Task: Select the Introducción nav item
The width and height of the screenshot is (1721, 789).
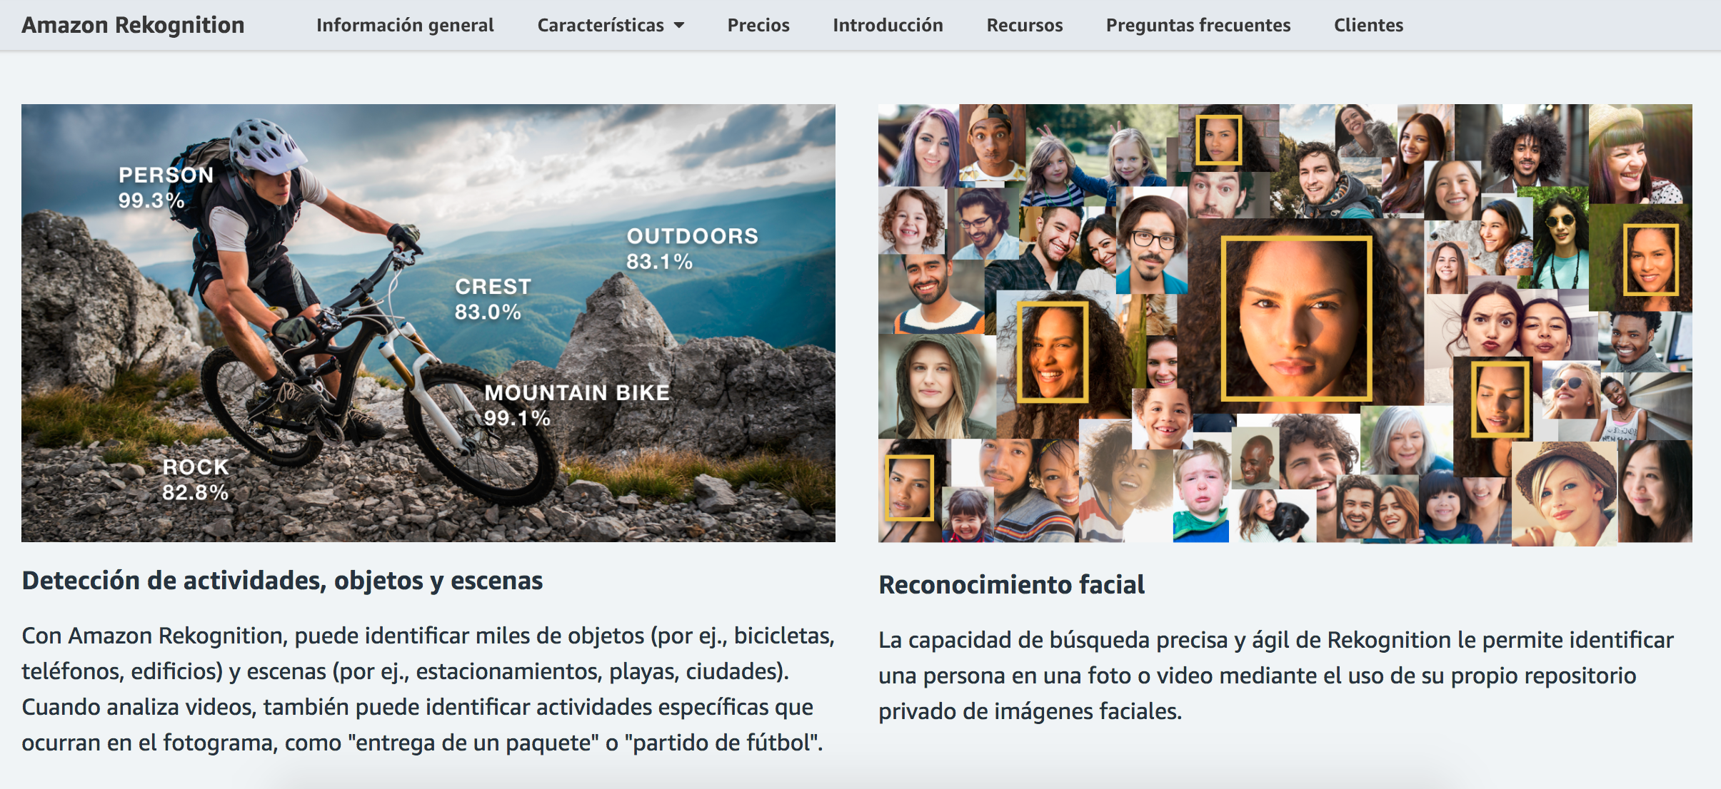Action: pyautogui.click(x=888, y=25)
